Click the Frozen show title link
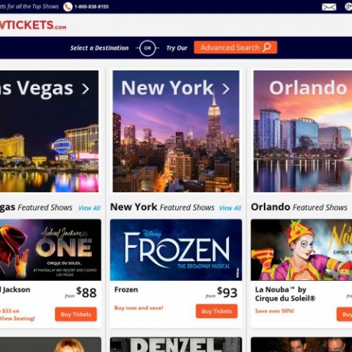This screenshot has height=352, width=352. (126, 290)
